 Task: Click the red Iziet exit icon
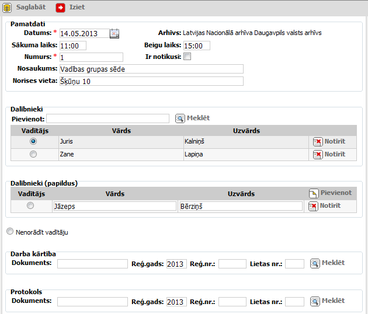[x=61, y=8]
